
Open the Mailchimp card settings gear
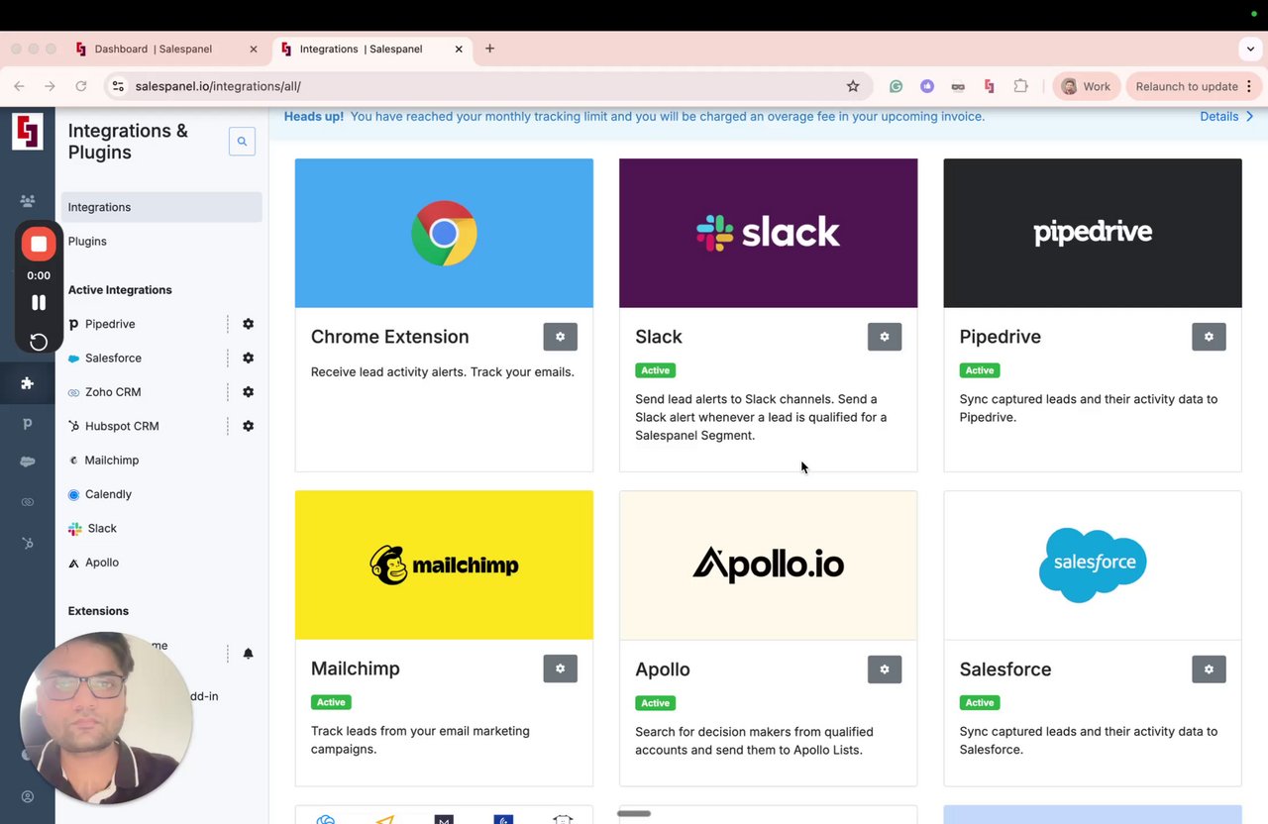(560, 669)
